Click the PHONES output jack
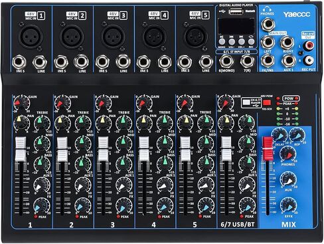 [268, 24]
